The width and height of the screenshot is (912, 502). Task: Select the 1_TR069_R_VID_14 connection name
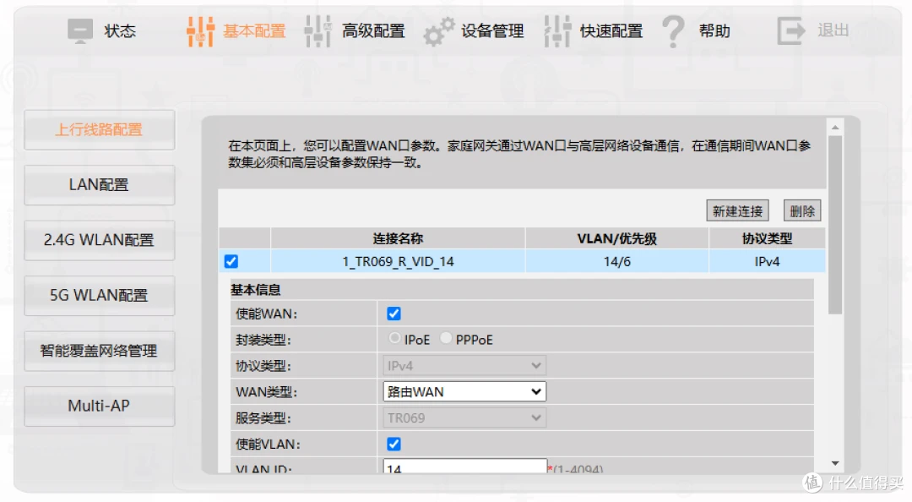(x=398, y=262)
